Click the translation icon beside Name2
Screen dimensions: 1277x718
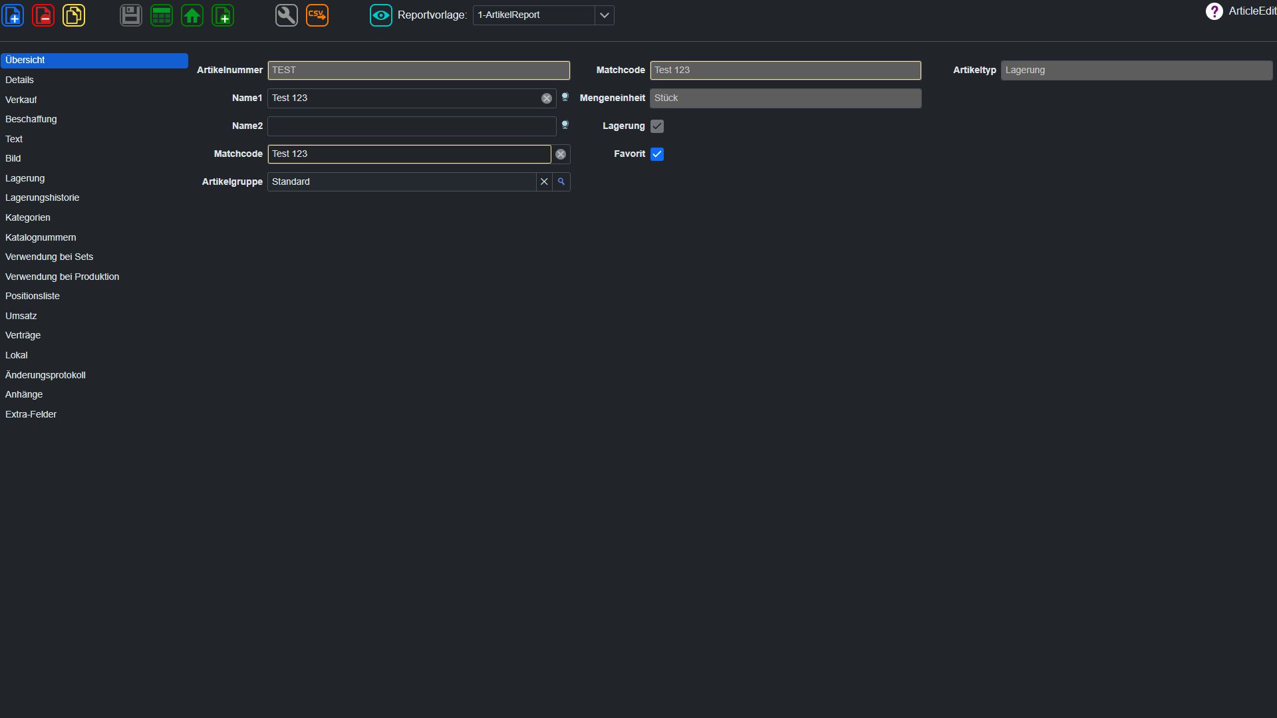pyautogui.click(x=565, y=125)
